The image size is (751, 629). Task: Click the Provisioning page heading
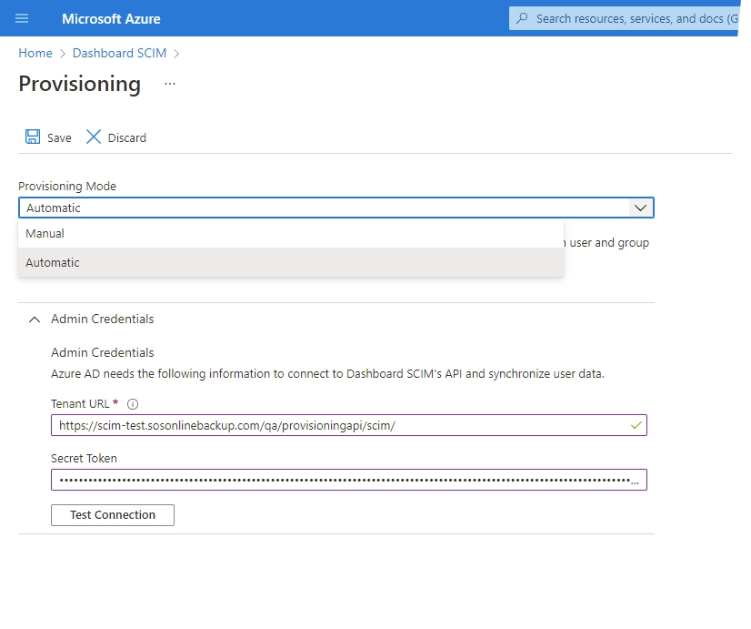79,85
